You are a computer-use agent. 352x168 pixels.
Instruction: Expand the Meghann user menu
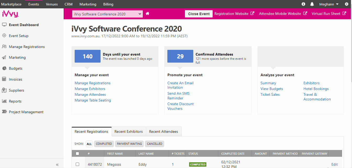pyautogui.click(x=329, y=4)
